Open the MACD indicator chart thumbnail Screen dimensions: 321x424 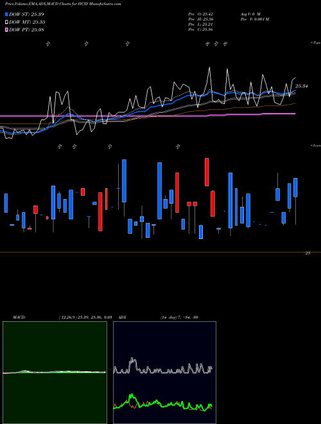[55, 373]
